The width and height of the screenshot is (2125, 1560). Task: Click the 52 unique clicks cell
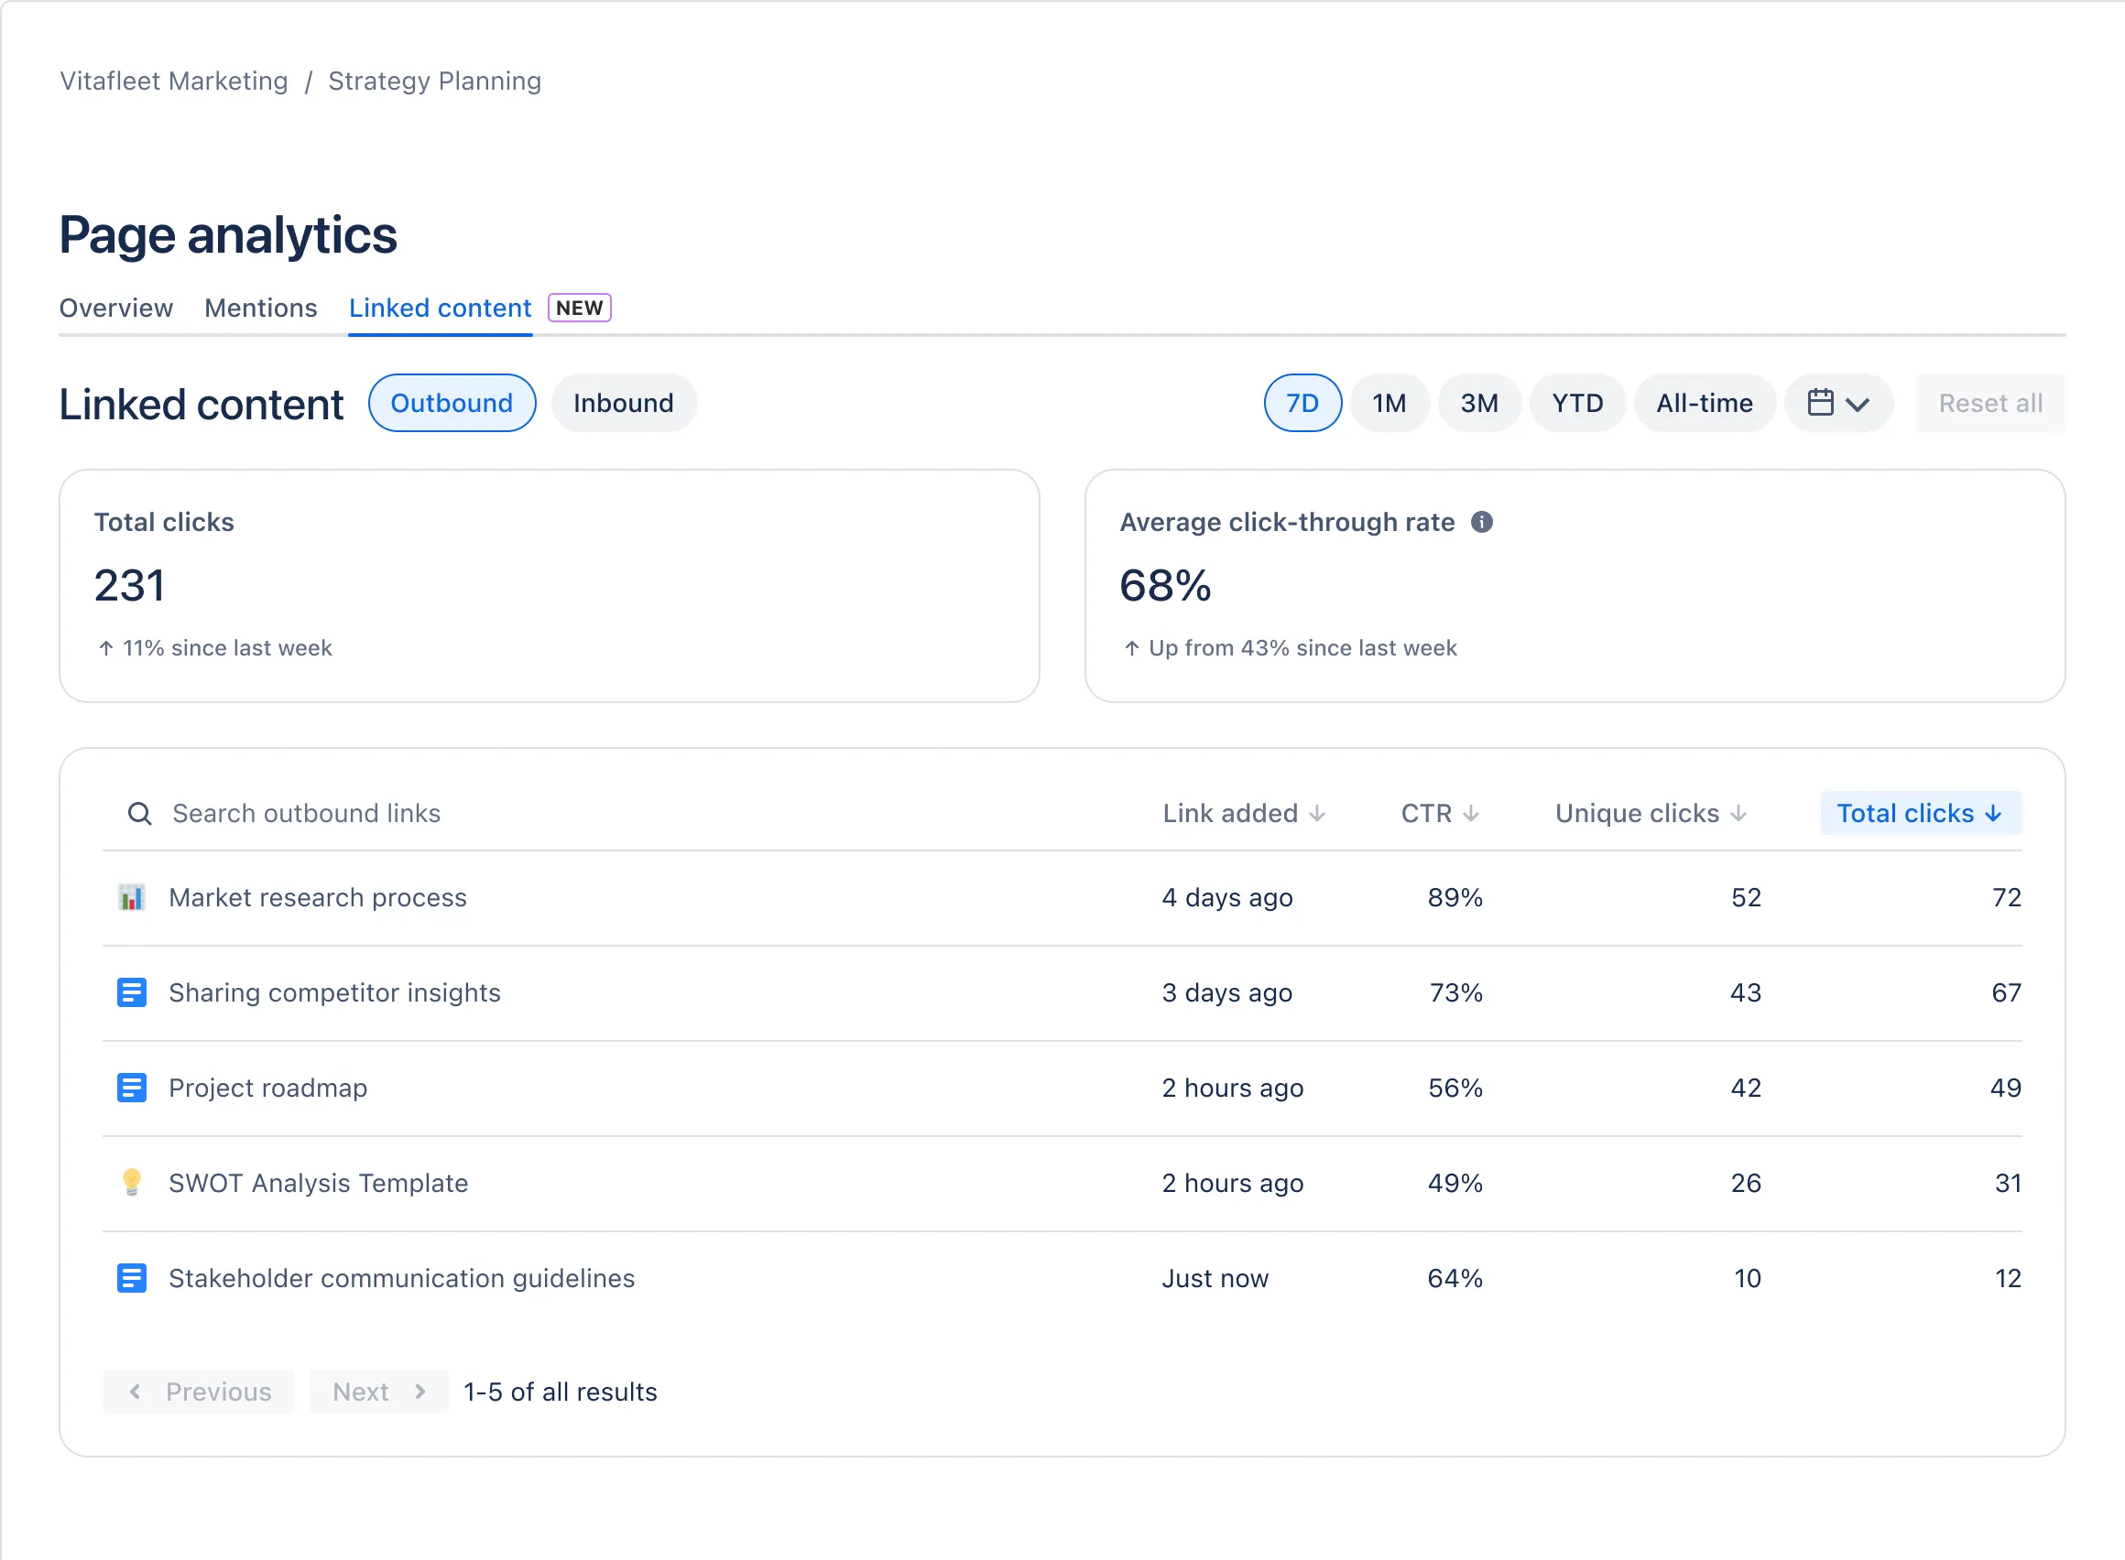click(1746, 897)
